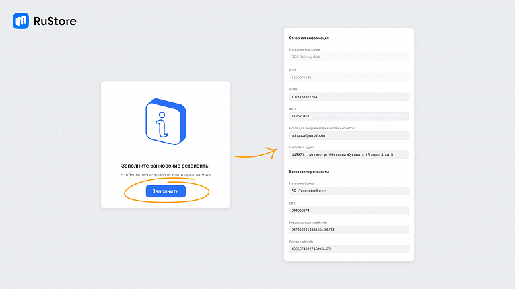Select the КПП input field
Viewport: 515px width, 289px height.
pos(349,116)
